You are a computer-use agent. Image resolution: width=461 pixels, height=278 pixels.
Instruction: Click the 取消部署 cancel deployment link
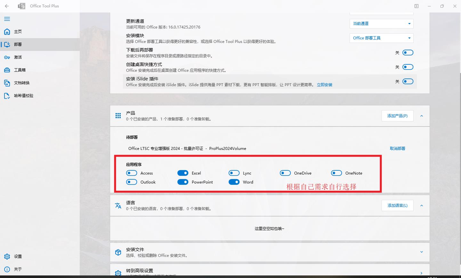pos(397,148)
